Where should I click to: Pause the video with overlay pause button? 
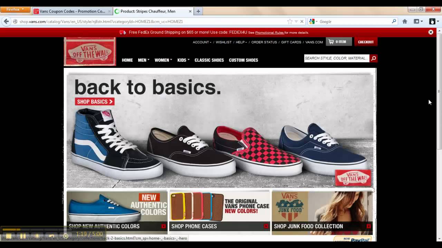[23, 236]
